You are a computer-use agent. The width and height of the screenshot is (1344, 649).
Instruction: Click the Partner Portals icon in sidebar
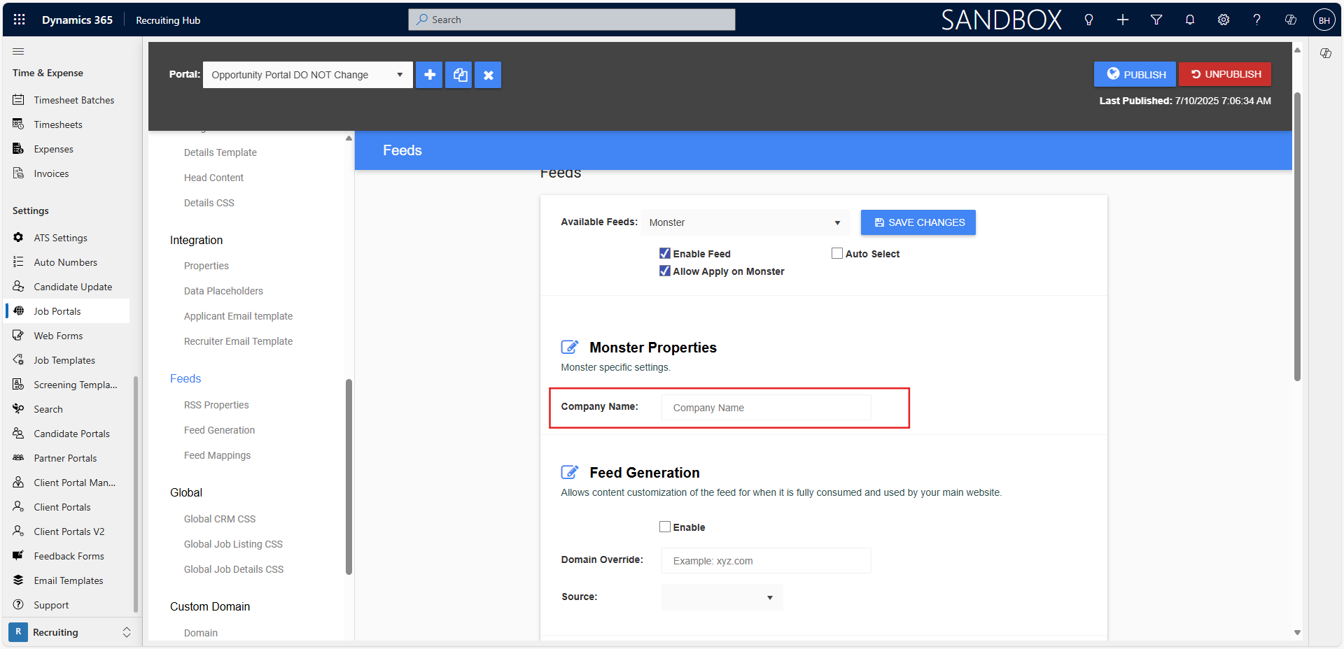pyautogui.click(x=18, y=458)
